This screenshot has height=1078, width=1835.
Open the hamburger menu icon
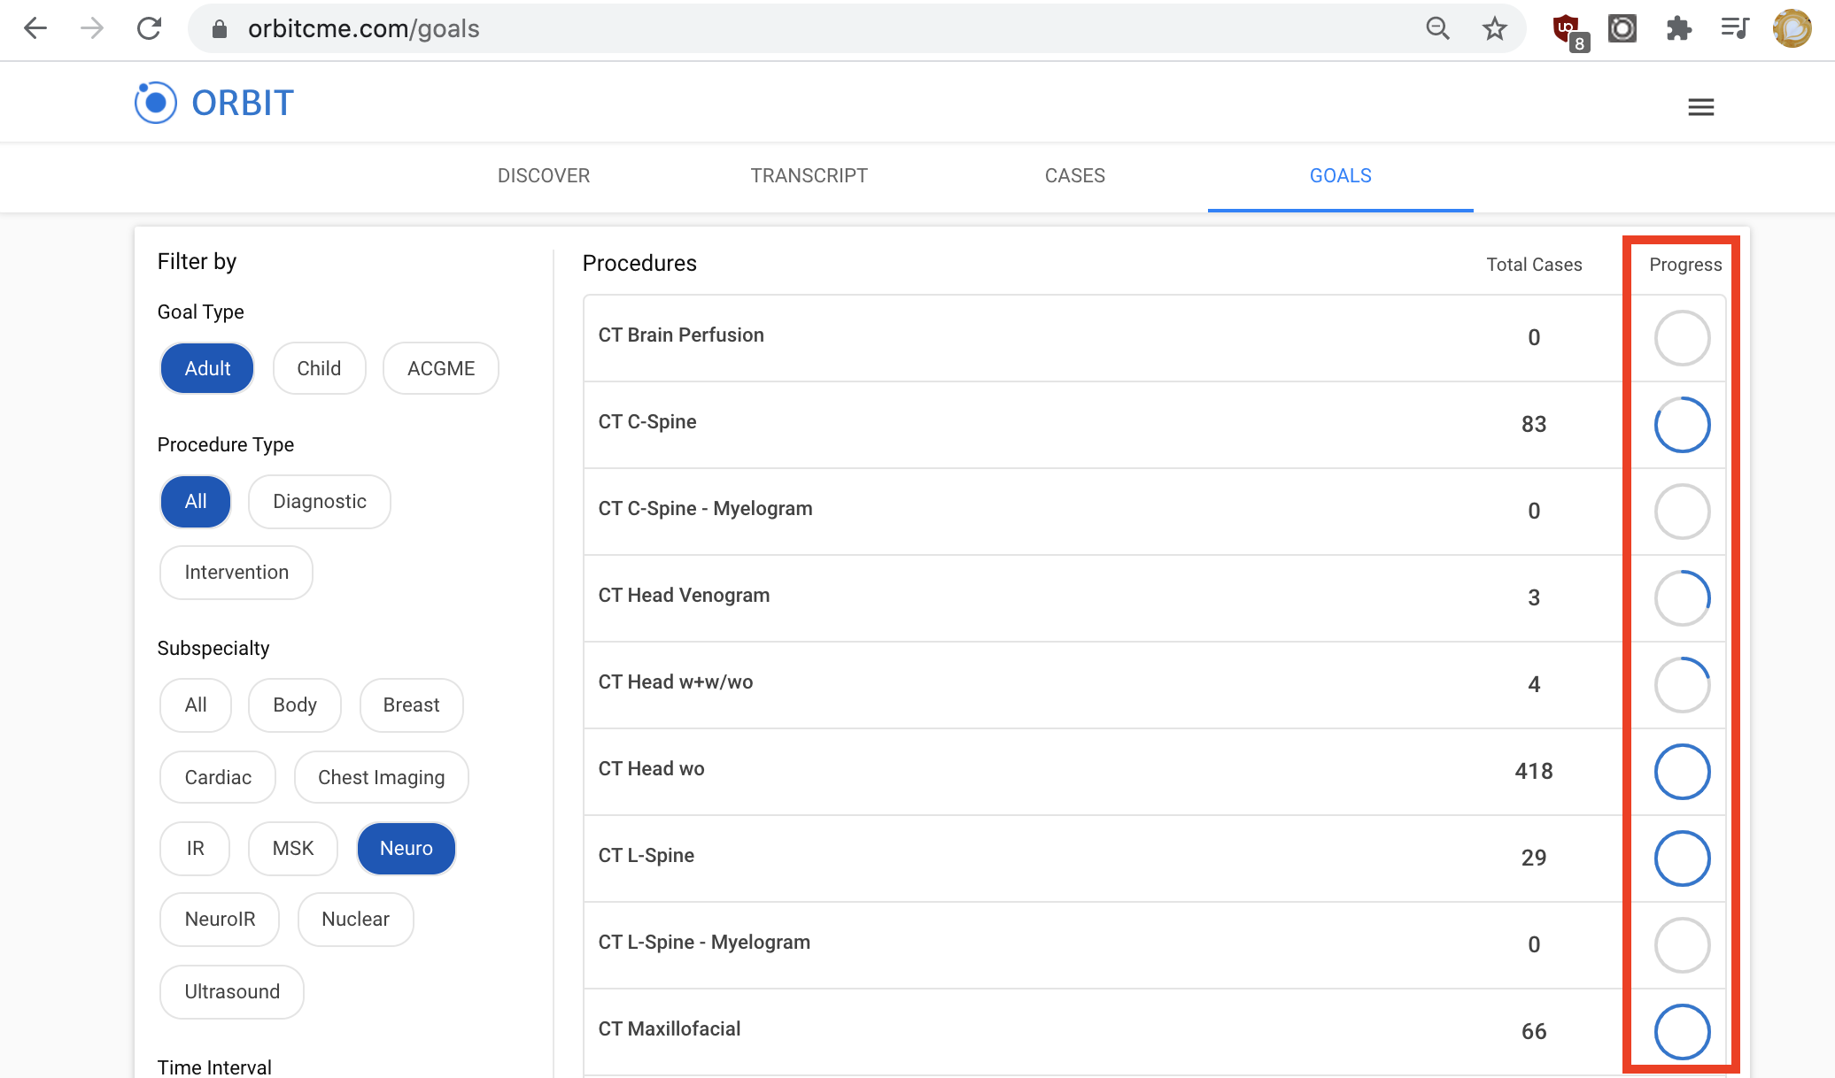1700,107
